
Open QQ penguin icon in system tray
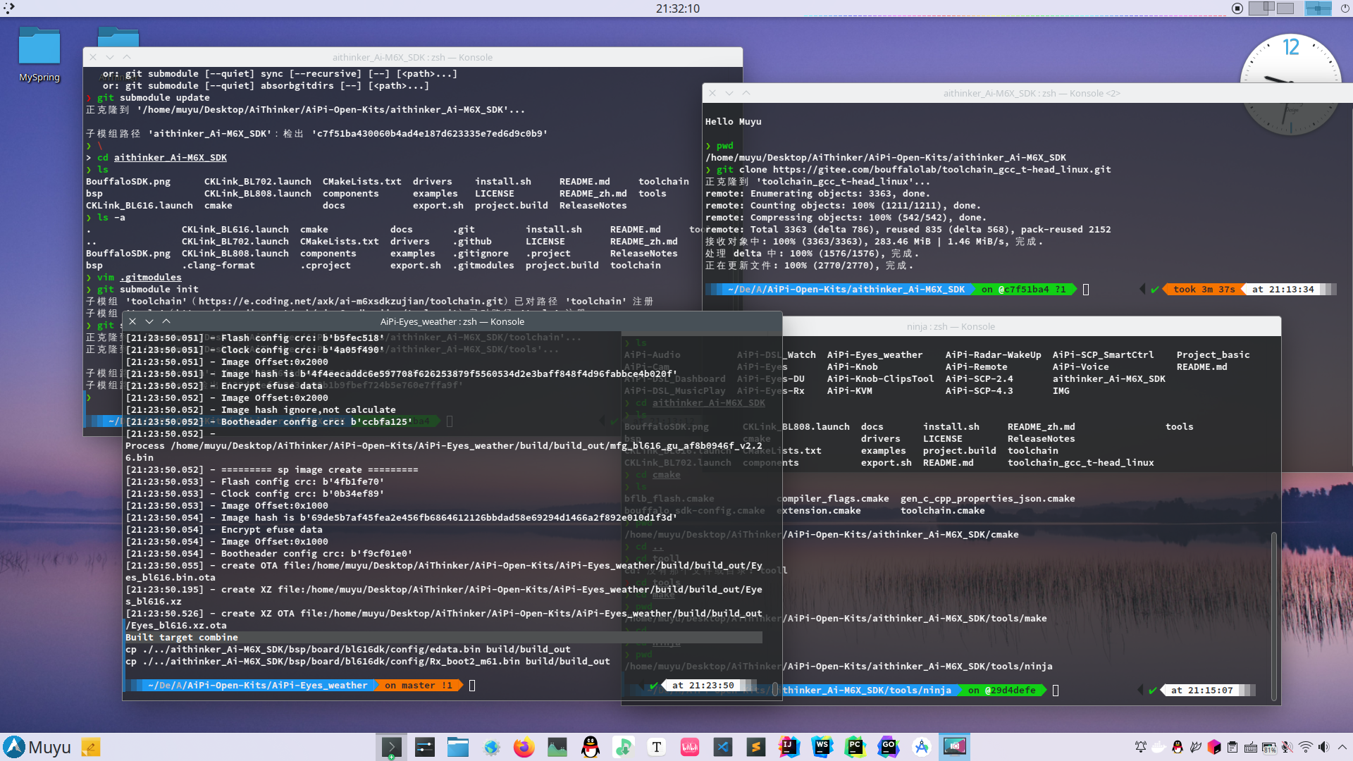pyautogui.click(x=1178, y=747)
